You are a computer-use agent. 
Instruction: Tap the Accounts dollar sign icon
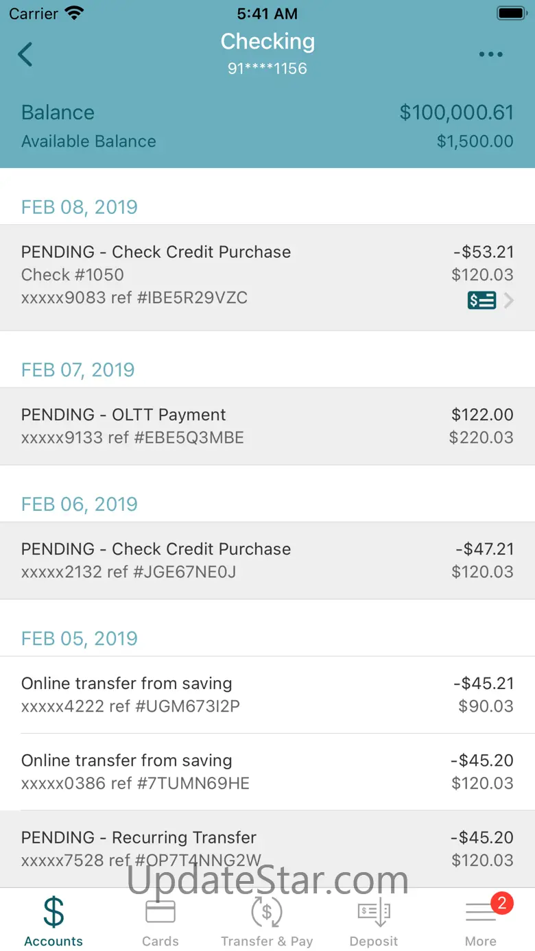53,912
